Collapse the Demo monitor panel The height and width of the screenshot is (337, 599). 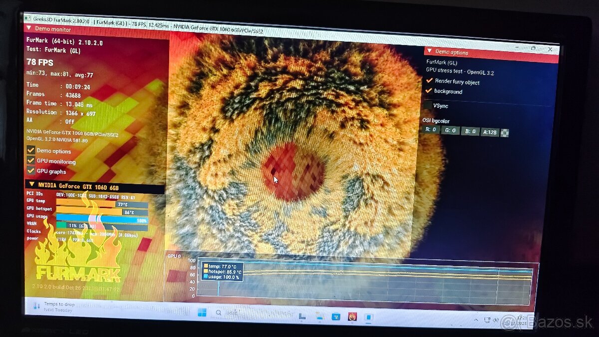pos(28,28)
